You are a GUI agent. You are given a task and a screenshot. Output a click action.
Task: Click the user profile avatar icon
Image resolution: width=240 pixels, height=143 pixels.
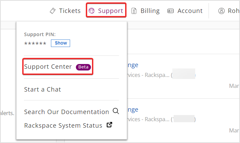(x=222, y=11)
